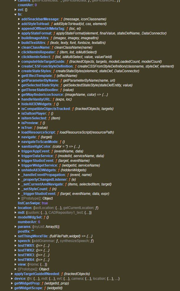This screenshot has height=291, width=180.
Task: Select computeHideTargetGuide property text
Action: tap(43, 61)
